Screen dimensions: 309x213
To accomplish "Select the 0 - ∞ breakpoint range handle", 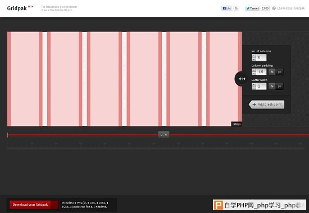I will pyautogui.click(x=163, y=135).
